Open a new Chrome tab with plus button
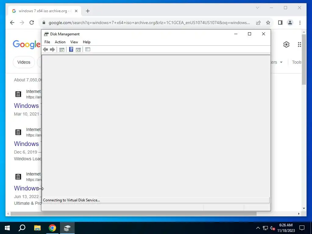The width and height of the screenshot is (312, 234). click(x=88, y=11)
